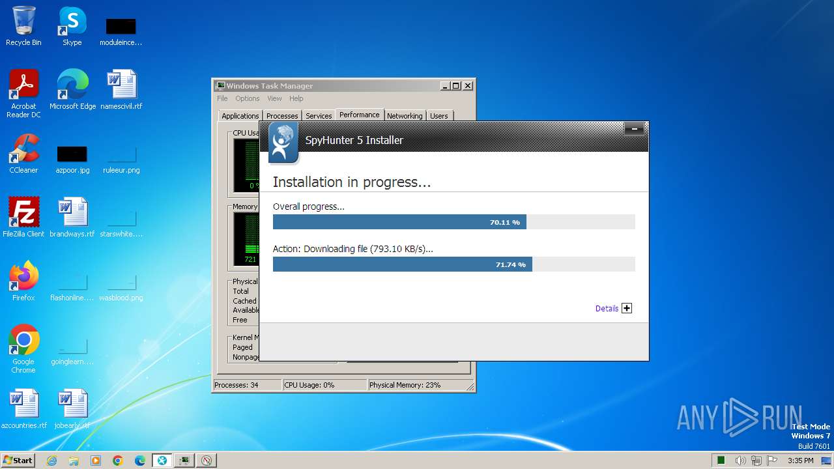Click the blocked-sign taskbar application button
Viewport: 834px width, 469px height.
[207, 461]
